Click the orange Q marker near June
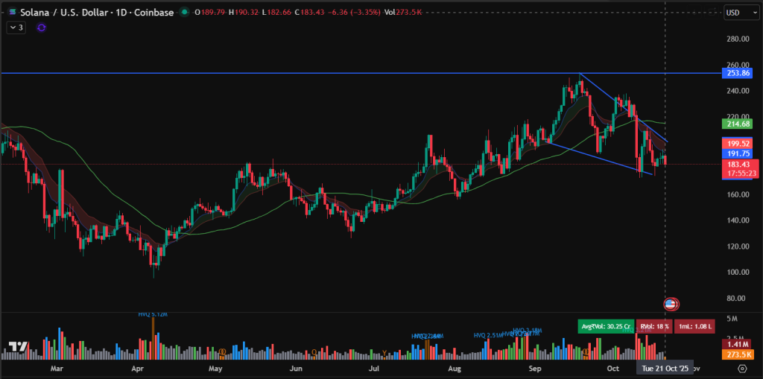763x379 pixels. point(314,352)
